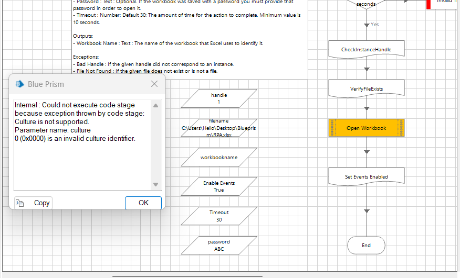
Task: Select the End stage
Action: [366, 245]
